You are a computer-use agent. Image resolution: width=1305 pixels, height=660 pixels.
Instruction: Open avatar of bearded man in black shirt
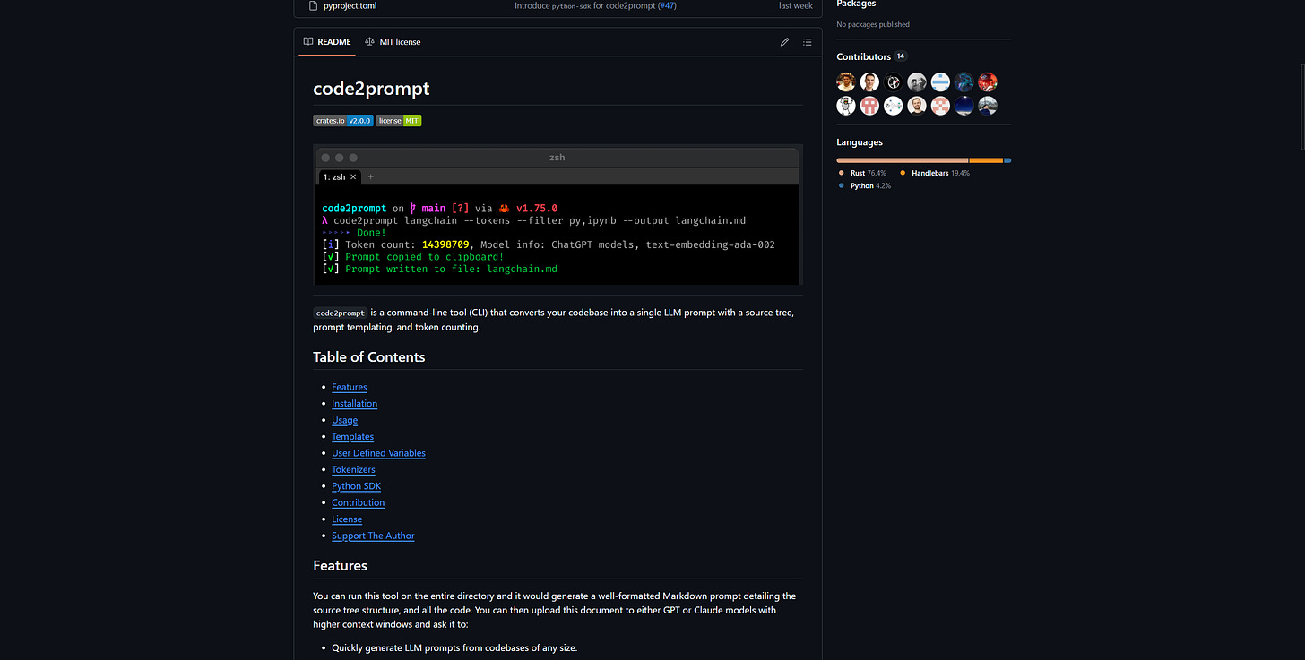coord(917,106)
